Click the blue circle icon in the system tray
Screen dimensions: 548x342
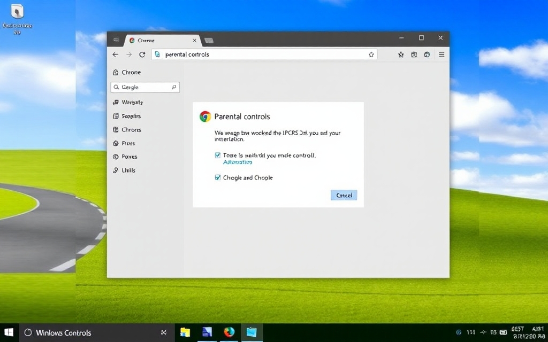[x=459, y=332]
